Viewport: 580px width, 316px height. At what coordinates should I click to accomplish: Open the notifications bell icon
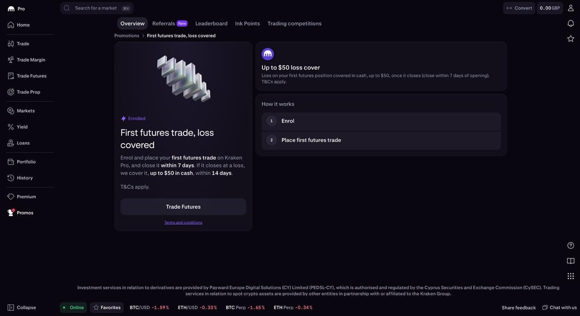(570, 24)
